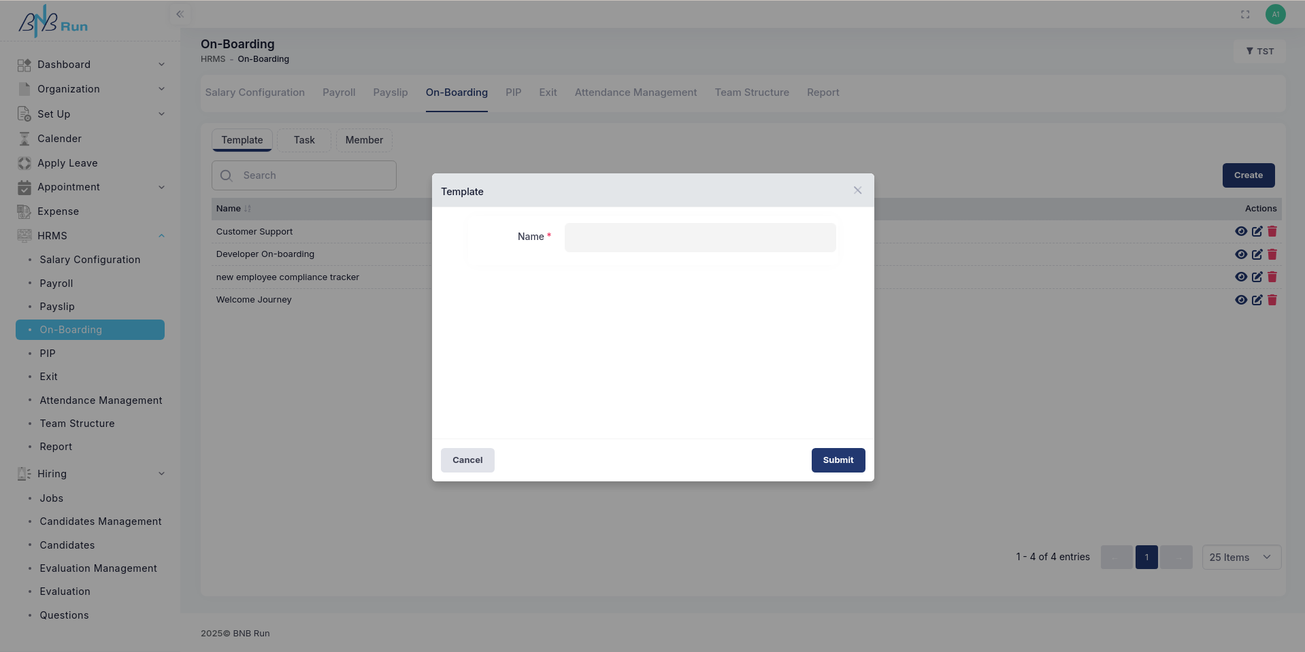Cancel the Template dialog

click(467, 460)
